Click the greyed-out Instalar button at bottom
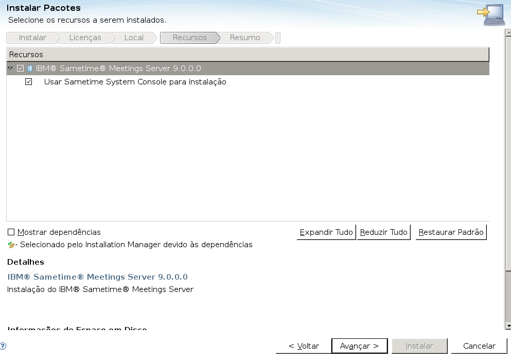The width and height of the screenshot is (511, 361). (419, 346)
